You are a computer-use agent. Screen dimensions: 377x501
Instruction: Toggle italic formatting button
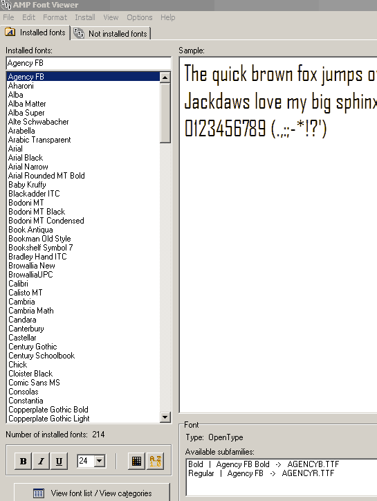click(41, 461)
